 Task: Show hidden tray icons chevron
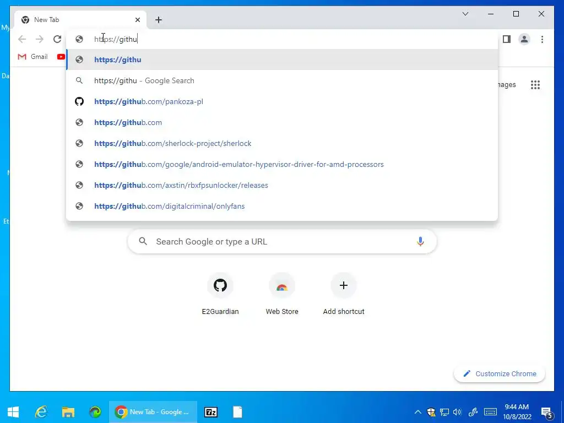(x=417, y=412)
